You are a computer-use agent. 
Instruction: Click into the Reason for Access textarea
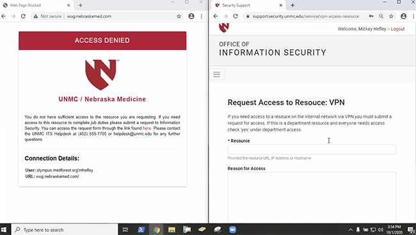(312, 197)
